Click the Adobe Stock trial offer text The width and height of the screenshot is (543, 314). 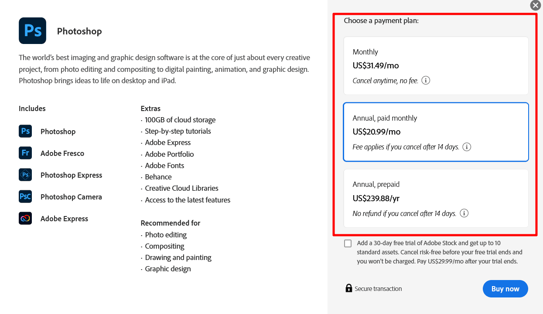[x=439, y=252]
